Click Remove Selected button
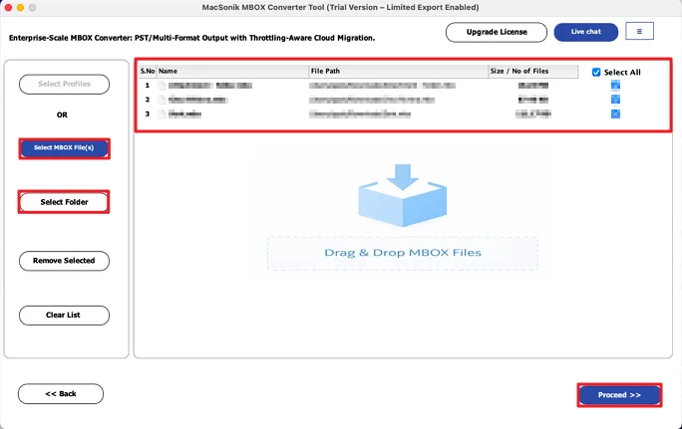The image size is (682, 429). (x=64, y=261)
